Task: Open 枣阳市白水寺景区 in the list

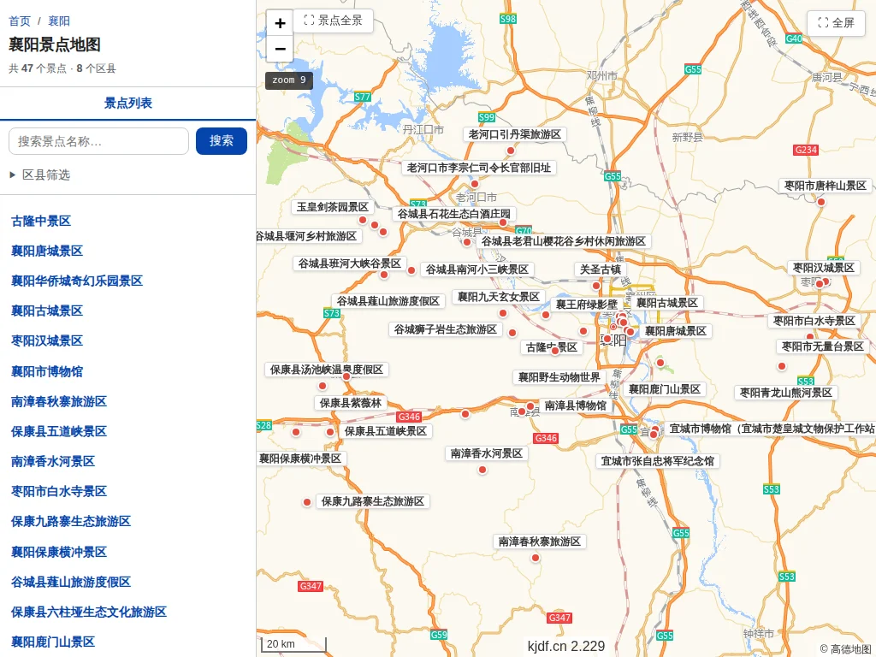Action: tap(59, 492)
